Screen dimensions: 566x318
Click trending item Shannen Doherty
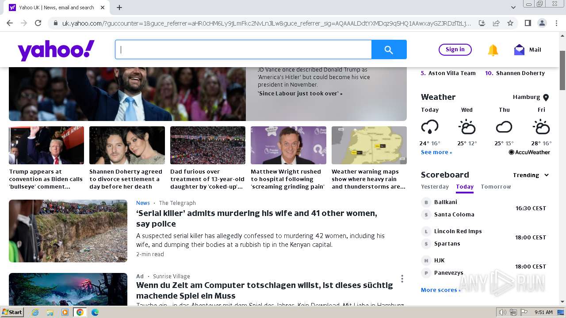point(520,73)
